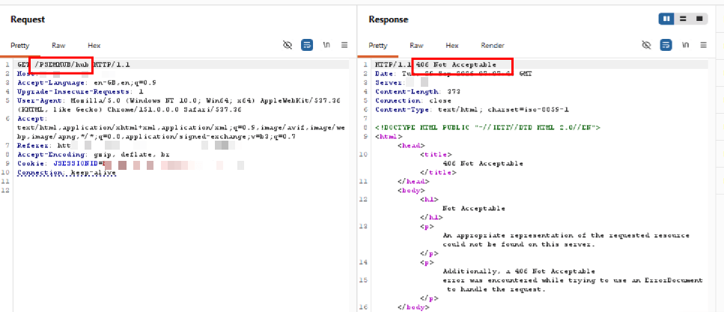The width and height of the screenshot is (724, 312).
Task: Select tabbed combined layout view
Action: [x=699, y=19]
